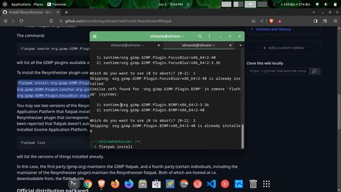Launch Chrome Beta from the dock
The image size is (341, 192).
[184, 184]
